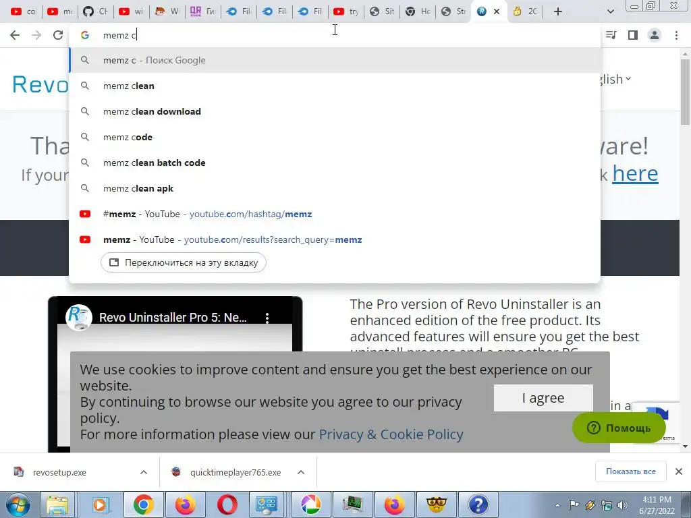This screenshot has width=691, height=518.
Task: Click the Revo logo text
Action: pos(40,84)
